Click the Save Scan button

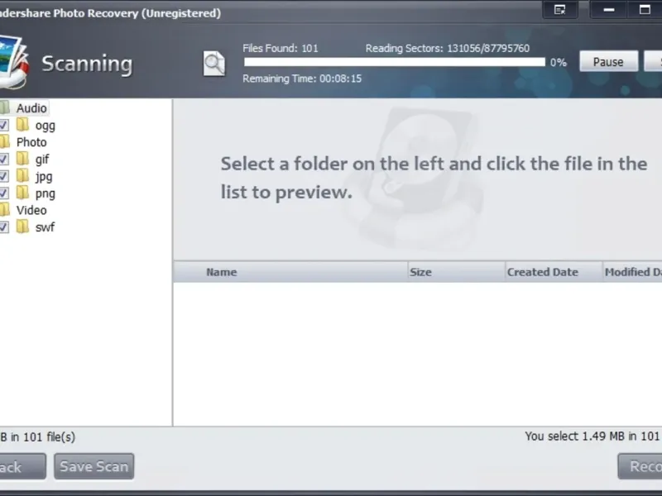tap(94, 466)
